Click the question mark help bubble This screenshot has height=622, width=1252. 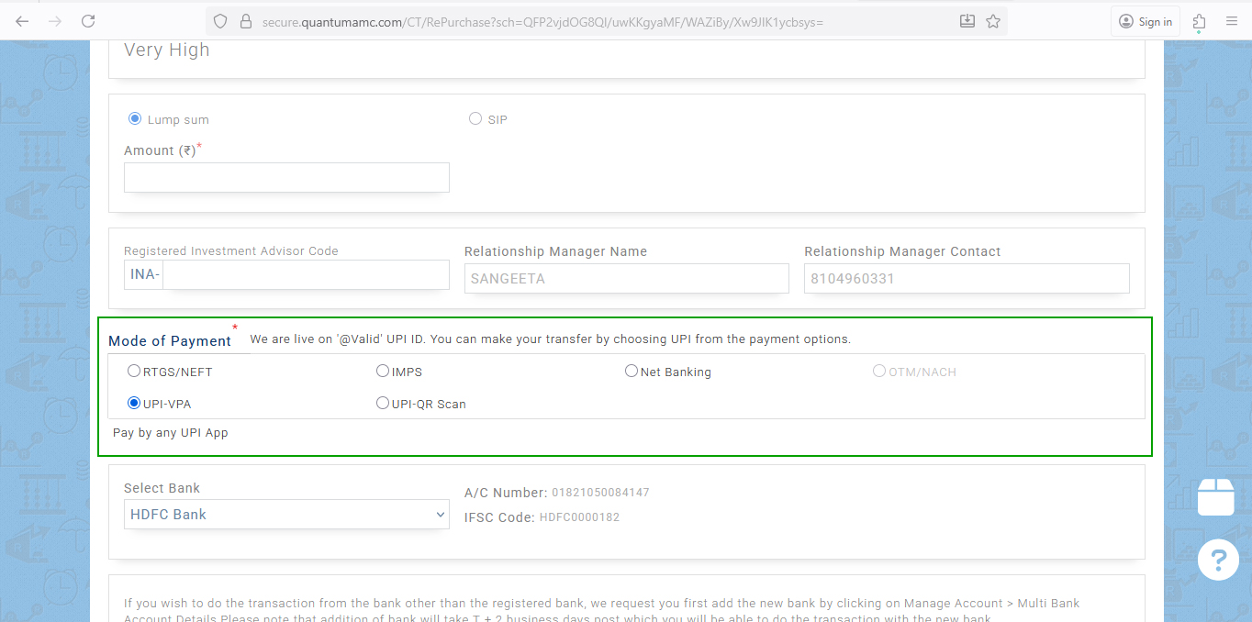coord(1218,559)
